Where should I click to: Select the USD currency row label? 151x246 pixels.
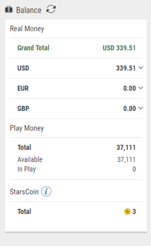coord(23,68)
